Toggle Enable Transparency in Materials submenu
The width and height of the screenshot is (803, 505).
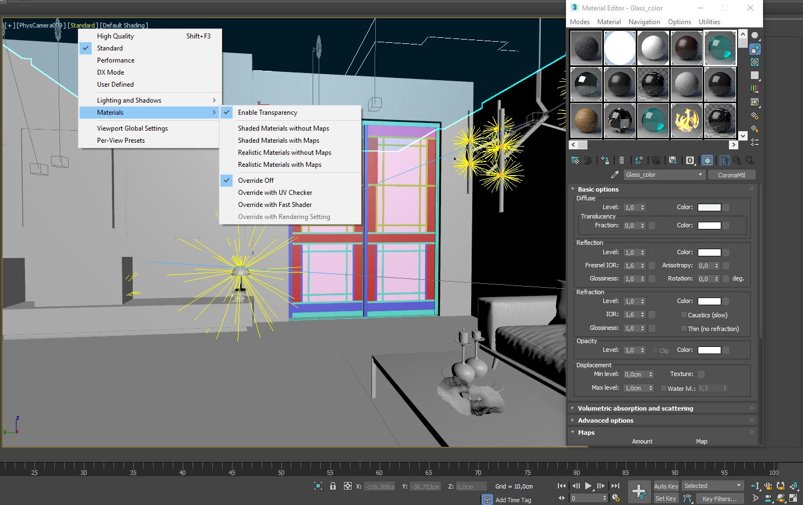click(268, 113)
